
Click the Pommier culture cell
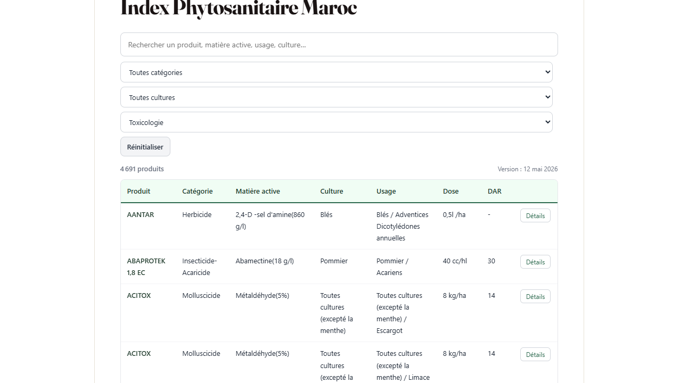[x=334, y=261]
